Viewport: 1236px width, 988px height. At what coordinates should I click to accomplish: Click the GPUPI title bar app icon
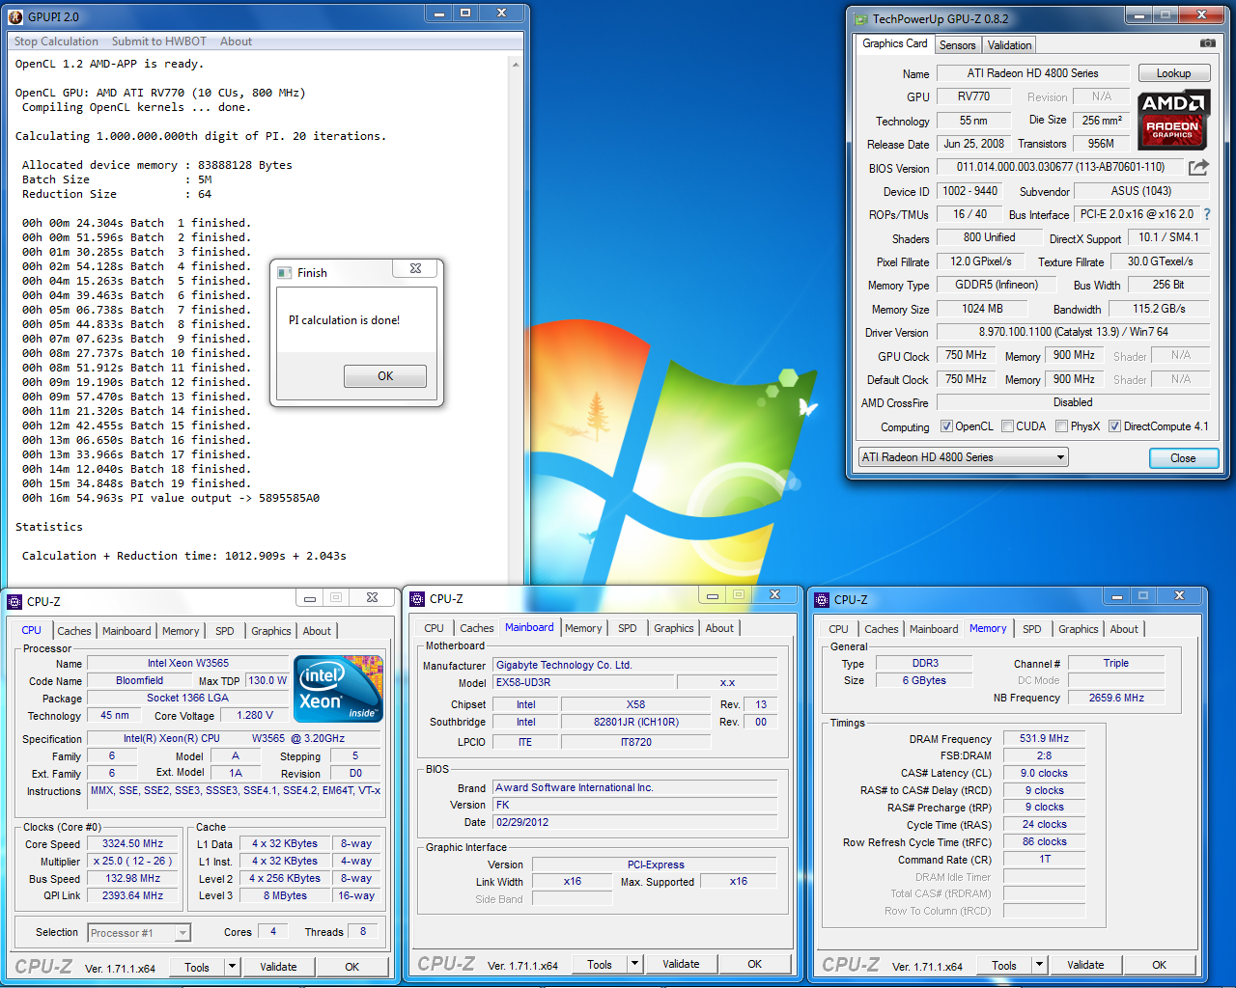(x=15, y=15)
